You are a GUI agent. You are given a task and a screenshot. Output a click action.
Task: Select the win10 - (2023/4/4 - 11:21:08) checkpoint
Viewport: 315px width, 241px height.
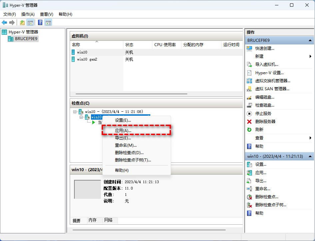point(114,112)
